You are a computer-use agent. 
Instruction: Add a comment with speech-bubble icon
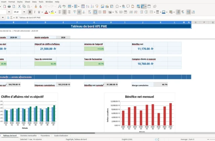tap(128, 6)
